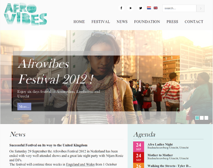
Task: Open the Foundation menu
Action: pos(147,22)
